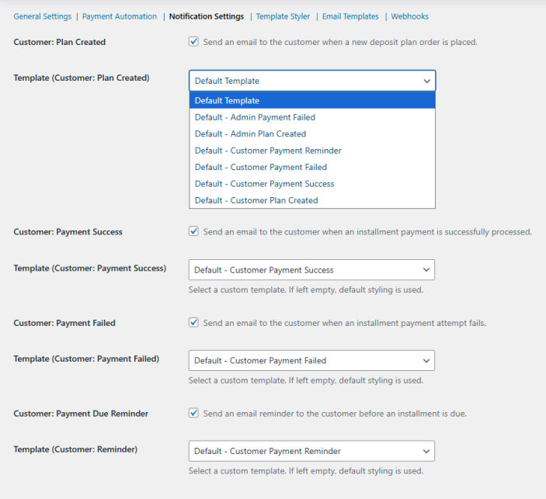Select Default - Customer Plan Created option
Screen dimensions: 546x499
[312, 200]
